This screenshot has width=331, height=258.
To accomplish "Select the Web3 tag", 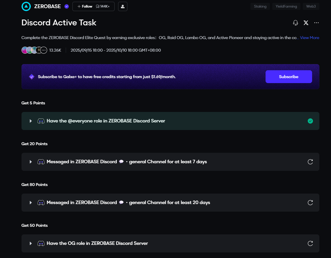I will coord(311,6).
